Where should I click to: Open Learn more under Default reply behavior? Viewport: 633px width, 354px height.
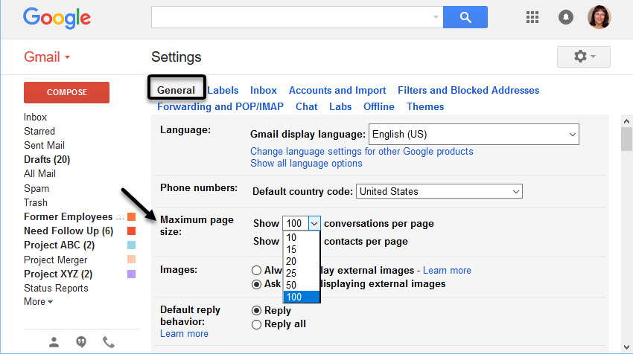pos(184,333)
